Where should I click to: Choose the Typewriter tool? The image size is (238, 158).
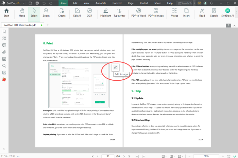[119, 13]
